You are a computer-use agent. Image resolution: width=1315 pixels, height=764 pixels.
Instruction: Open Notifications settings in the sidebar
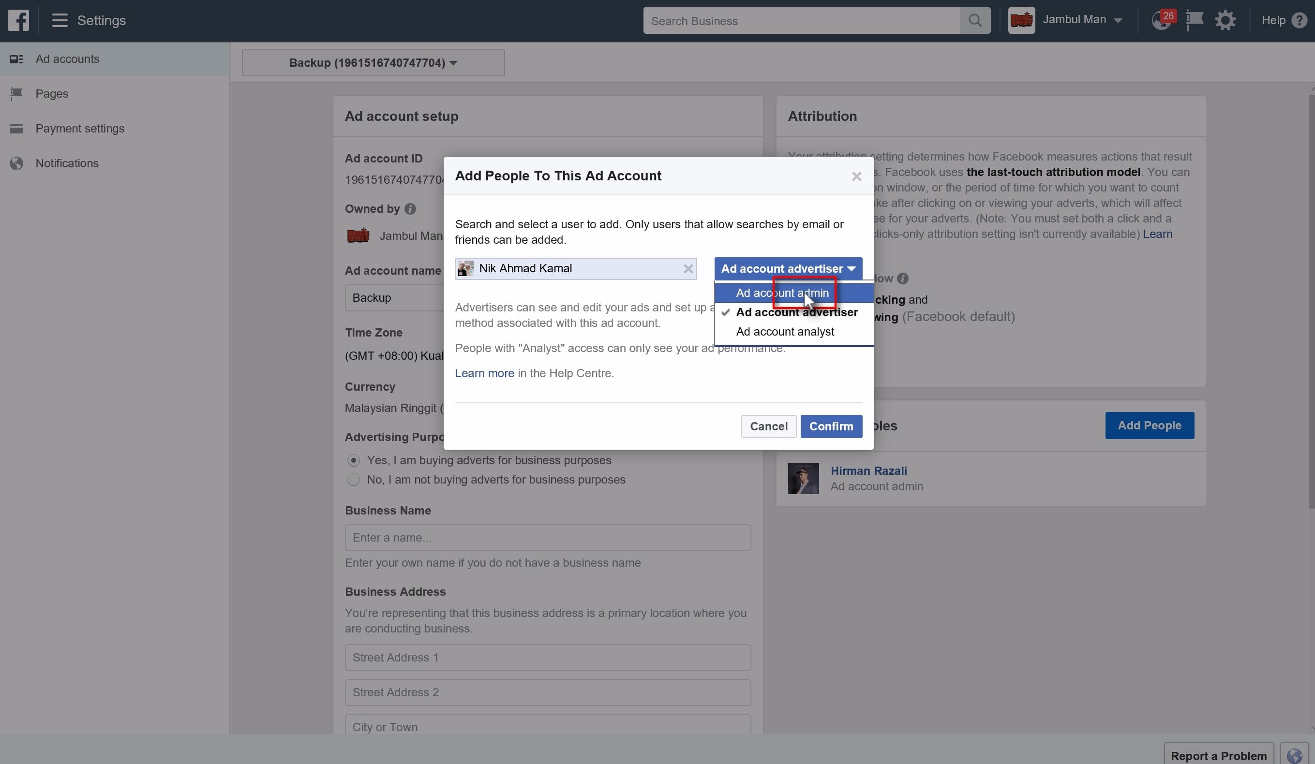click(x=114, y=164)
